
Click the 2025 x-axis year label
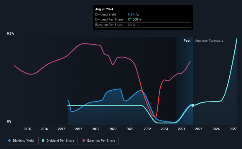pos(199,129)
